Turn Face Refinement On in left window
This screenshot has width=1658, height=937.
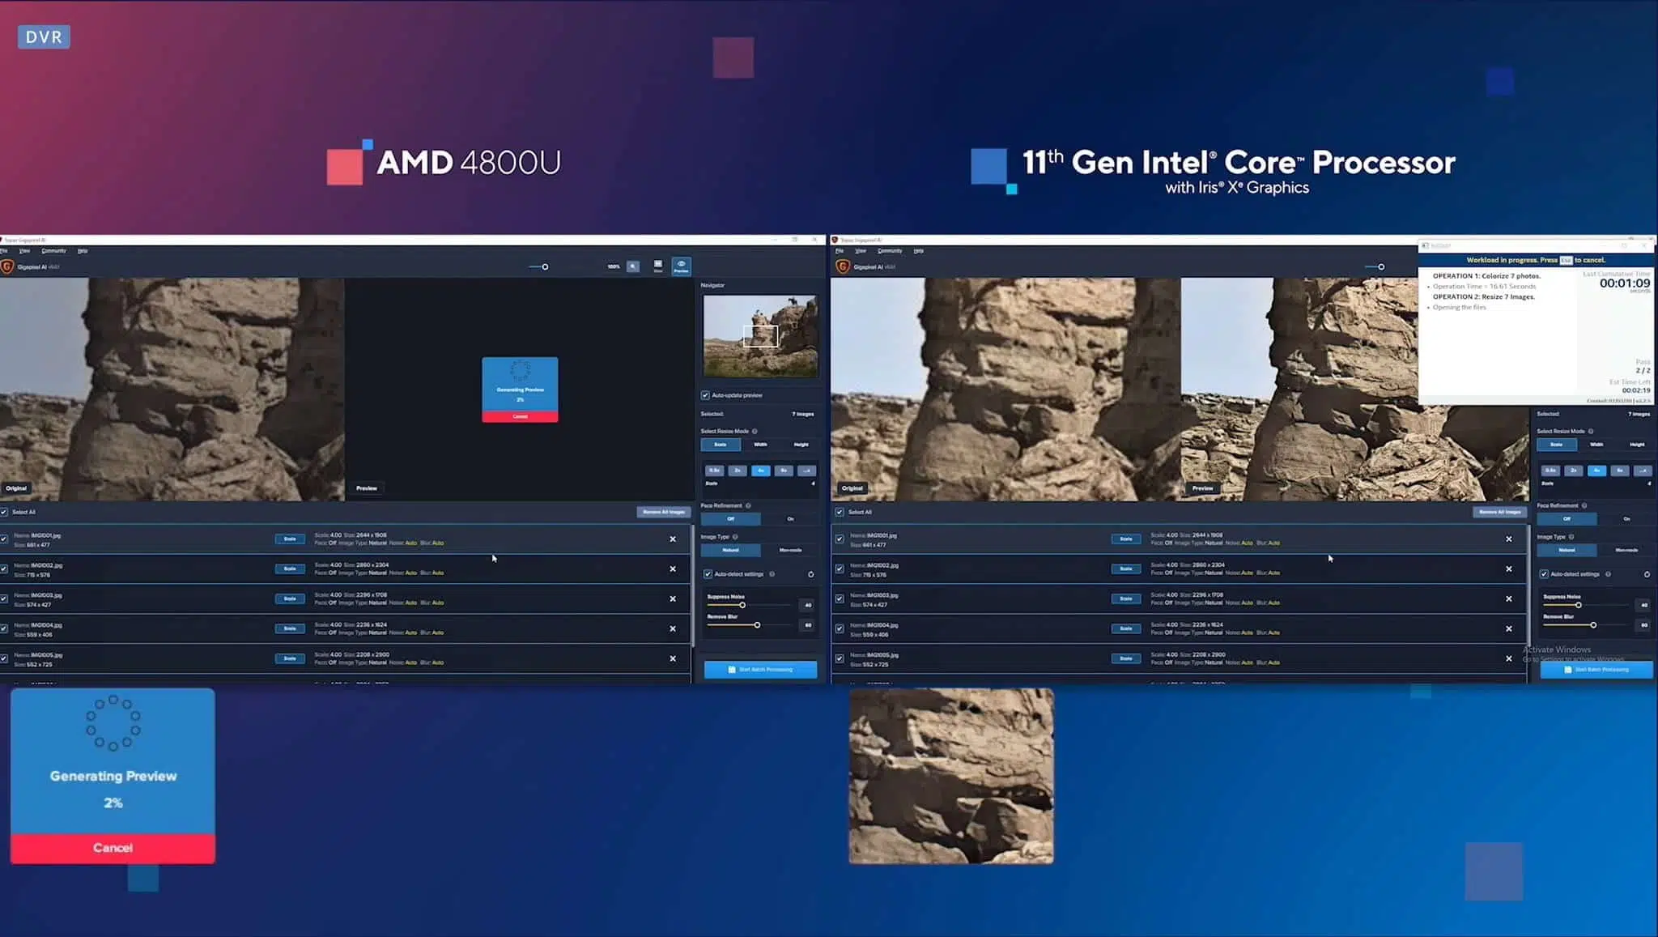tap(790, 519)
